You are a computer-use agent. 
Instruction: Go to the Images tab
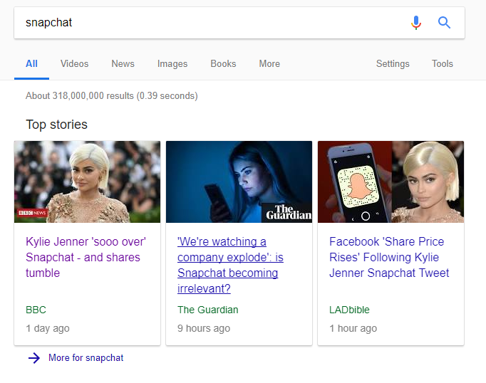[172, 64]
